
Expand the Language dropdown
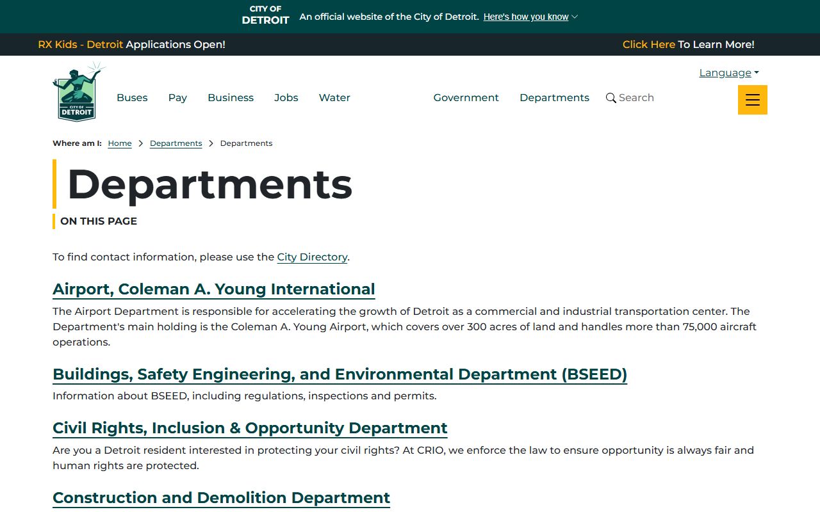coord(729,73)
